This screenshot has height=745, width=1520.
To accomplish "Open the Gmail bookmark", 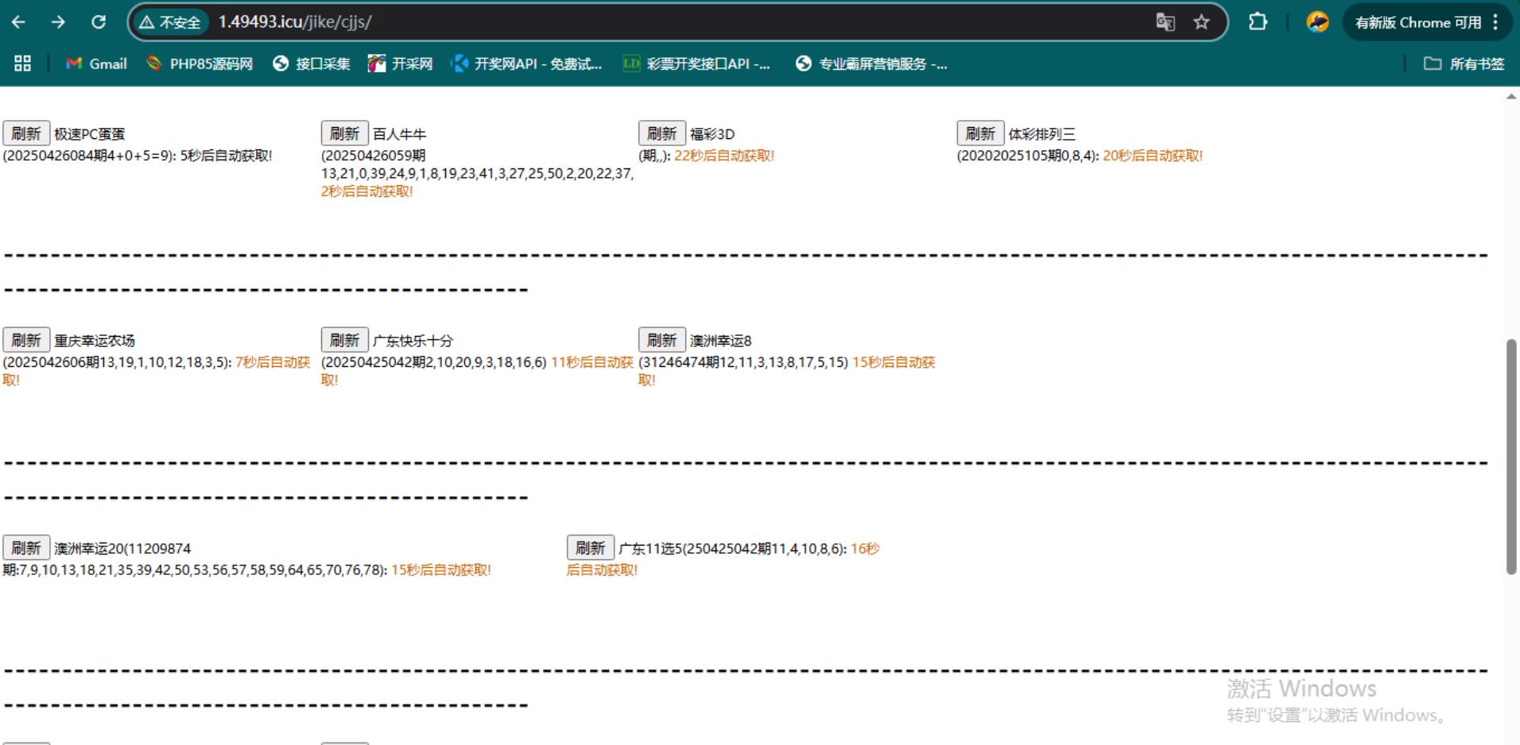I will coord(96,64).
